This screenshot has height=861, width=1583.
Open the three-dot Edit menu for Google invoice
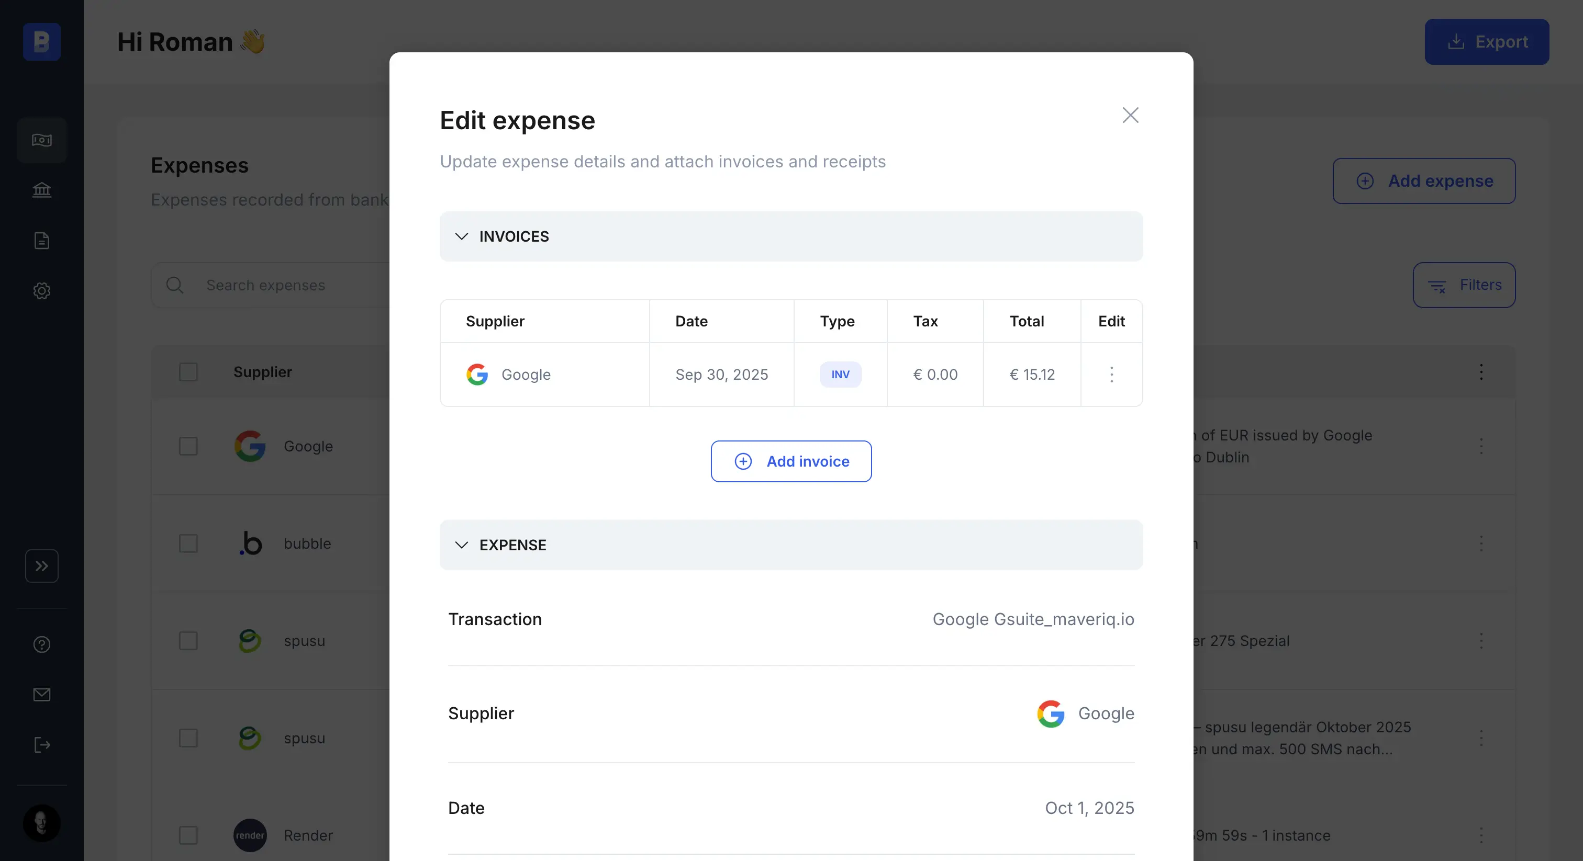[1112, 375]
